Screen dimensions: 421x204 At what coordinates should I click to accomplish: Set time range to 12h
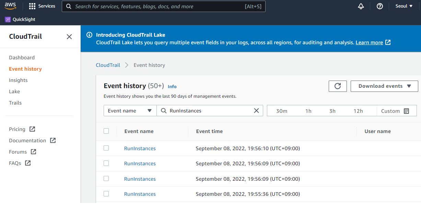tap(358, 111)
